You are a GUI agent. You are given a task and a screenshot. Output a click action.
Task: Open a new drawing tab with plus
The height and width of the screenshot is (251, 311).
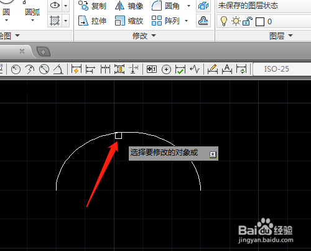tap(43, 52)
